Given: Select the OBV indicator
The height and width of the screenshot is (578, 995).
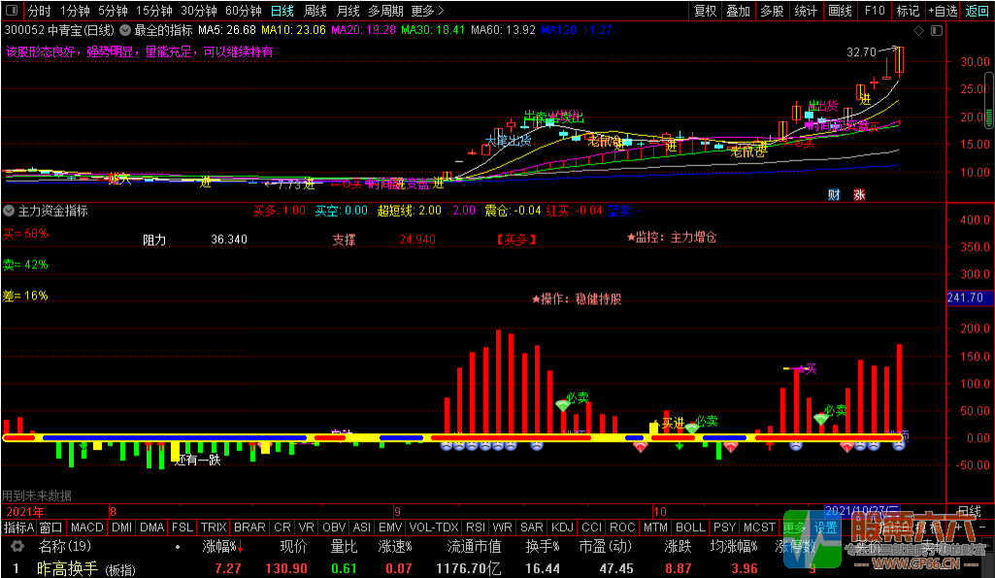Looking at the screenshot, I should (334, 527).
